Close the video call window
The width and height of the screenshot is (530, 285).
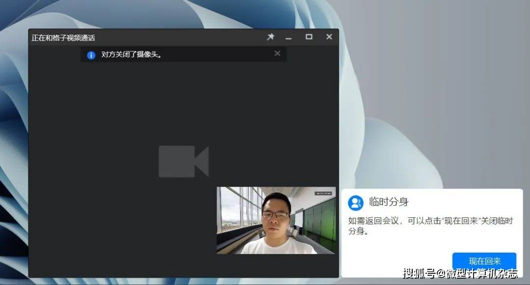329,37
